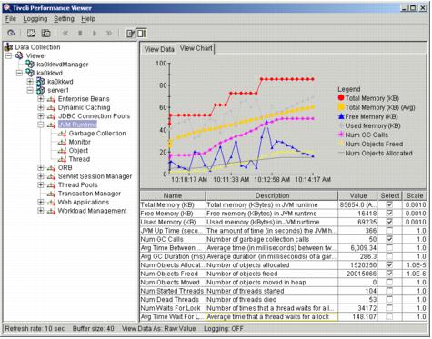Select the Avg Time Wait For Lock description cell
The height and width of the screenshot is (339, 432).
point(272,317)
